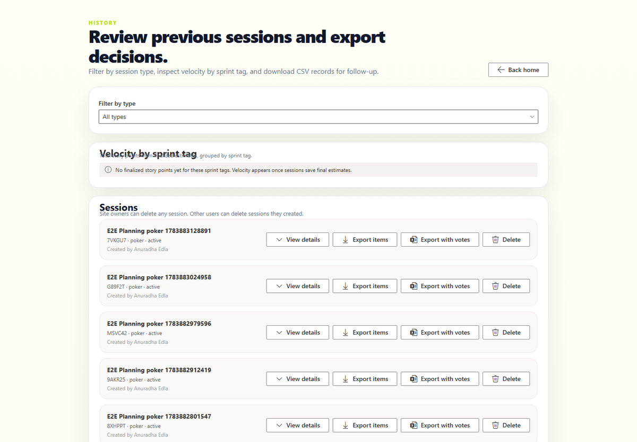This screenshot has width=637, height=442.
Task: Open the Filter by type dropdown
Action: pos(318,117)
